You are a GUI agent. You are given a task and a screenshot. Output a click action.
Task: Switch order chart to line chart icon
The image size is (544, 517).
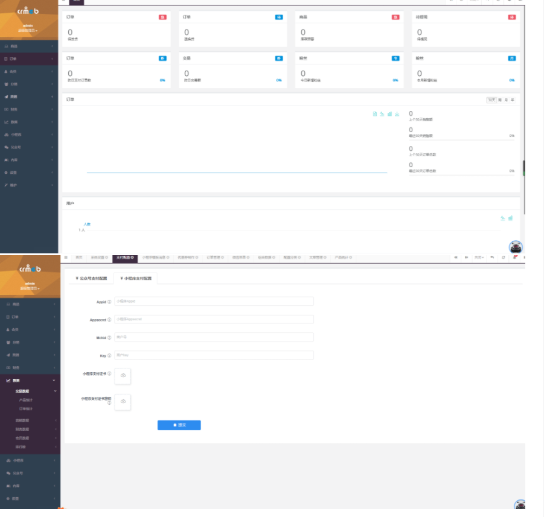point(382,114)
